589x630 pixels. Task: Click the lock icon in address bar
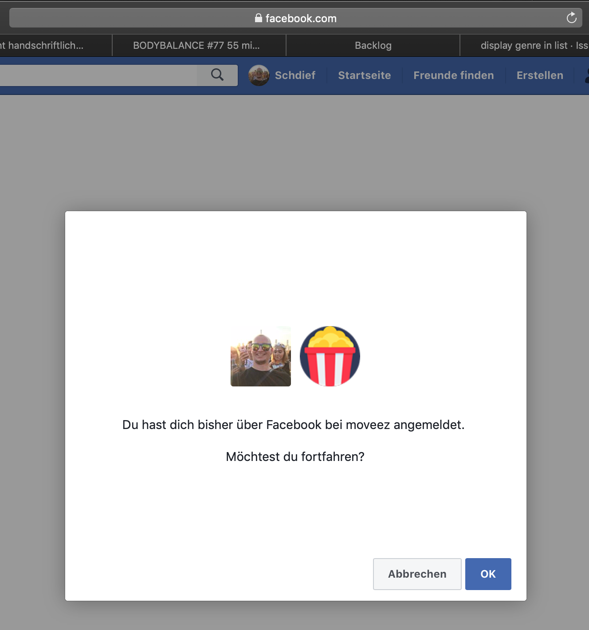pyautogui.click(x=259, y=18)
